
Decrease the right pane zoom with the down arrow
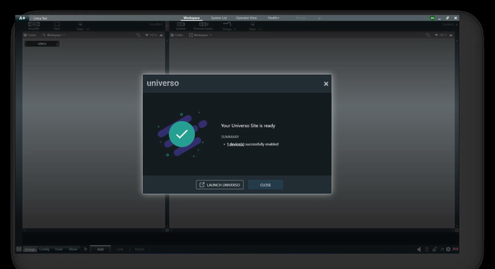tap(436, 35)
